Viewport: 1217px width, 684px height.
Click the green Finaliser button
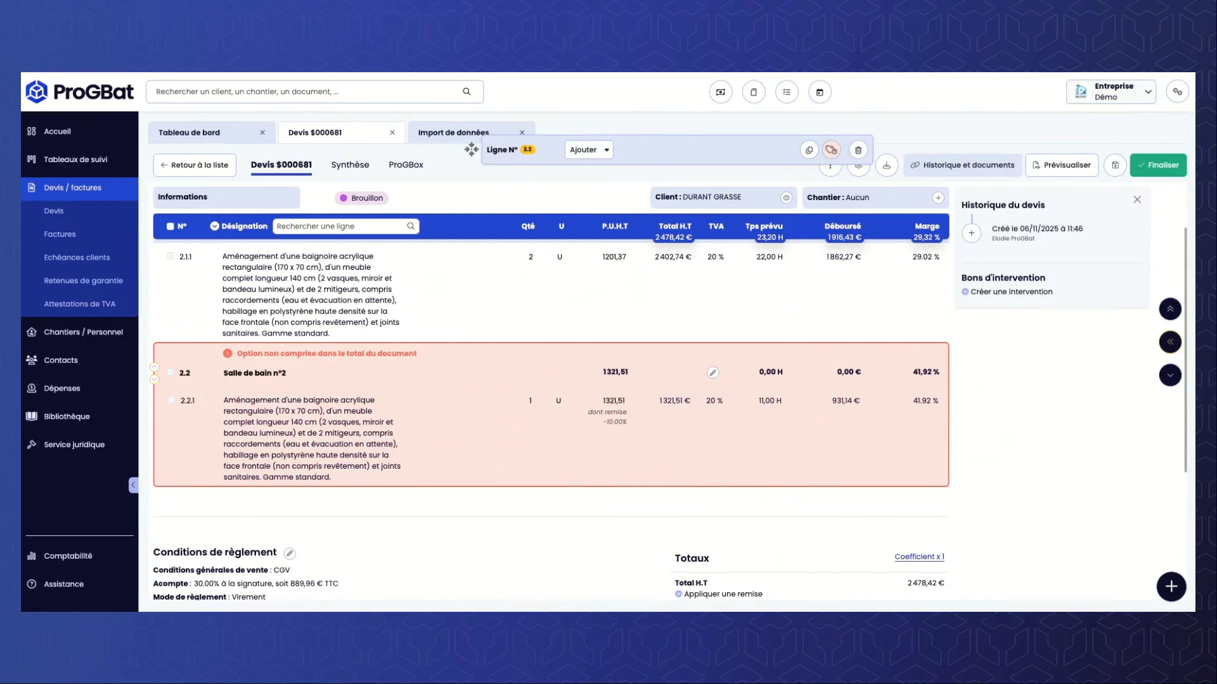1158,165
